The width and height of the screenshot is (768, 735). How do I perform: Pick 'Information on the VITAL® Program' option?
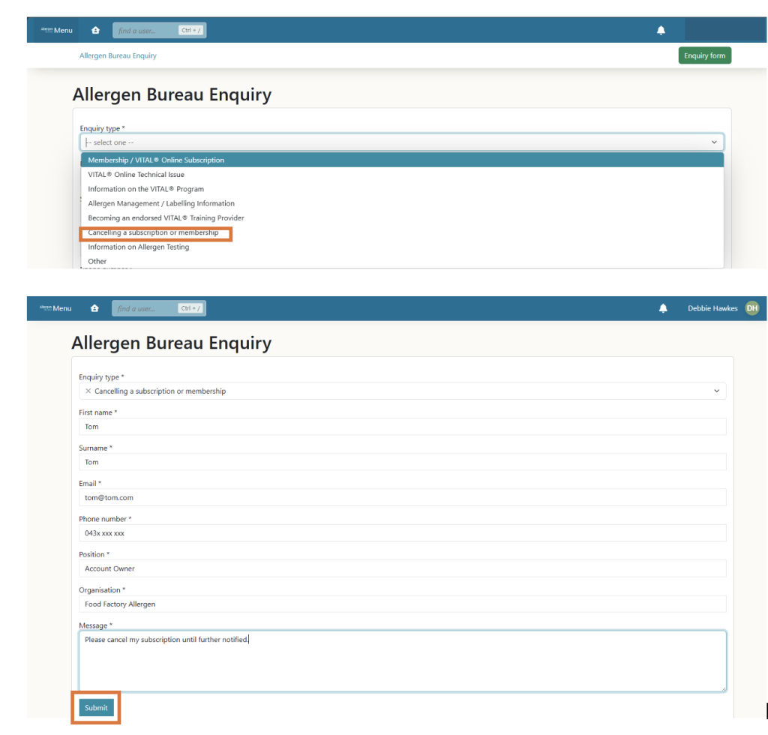tap(145, 189)
